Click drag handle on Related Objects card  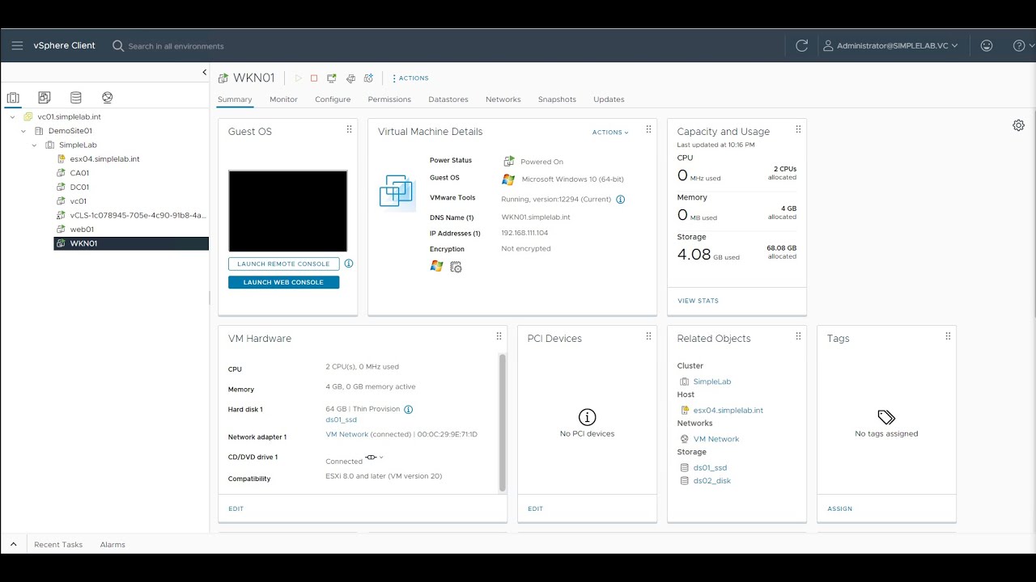pos(798,336)
